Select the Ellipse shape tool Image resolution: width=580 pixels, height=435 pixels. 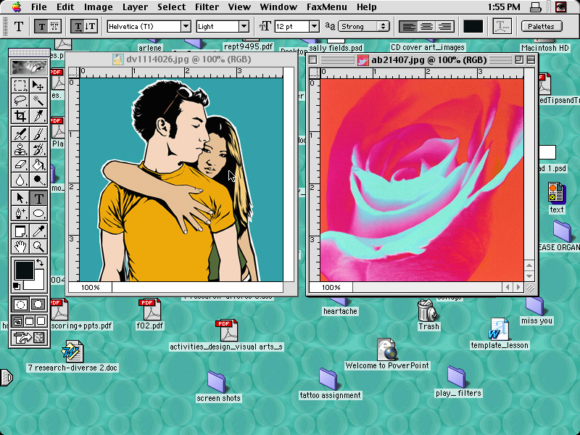(x=38, y=213)
